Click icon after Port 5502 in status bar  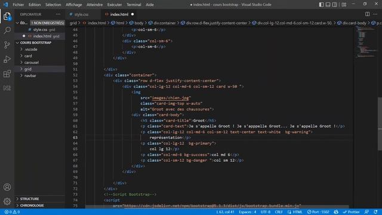[x=336, y=212]
